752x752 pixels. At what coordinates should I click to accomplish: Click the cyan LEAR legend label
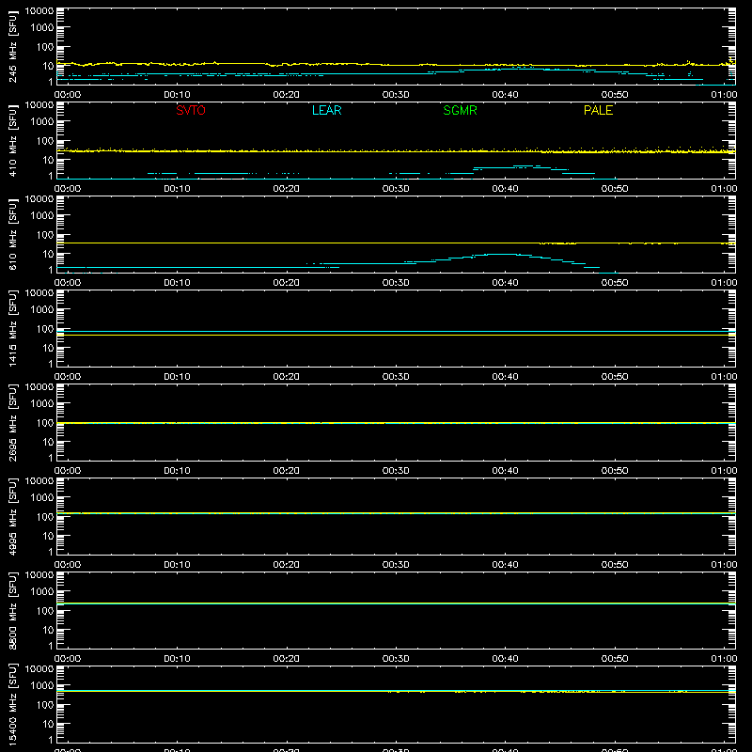pos(326,110)
